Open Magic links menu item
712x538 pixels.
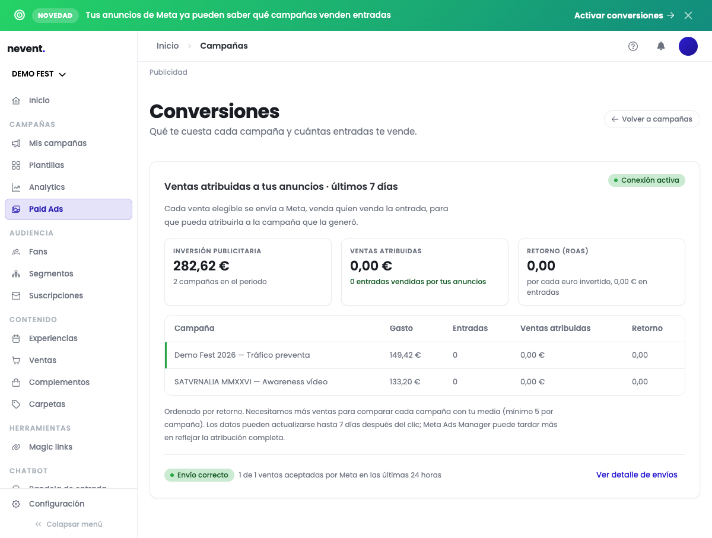click(x=68, y=447)
